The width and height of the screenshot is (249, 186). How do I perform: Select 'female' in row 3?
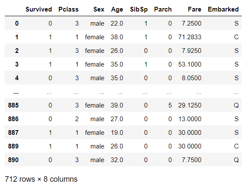click(x=95, y=64)
